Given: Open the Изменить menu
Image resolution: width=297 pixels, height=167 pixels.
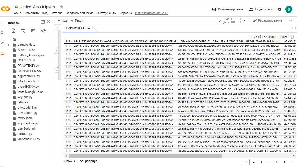Looking at the screenshot, I should point(32,13).
